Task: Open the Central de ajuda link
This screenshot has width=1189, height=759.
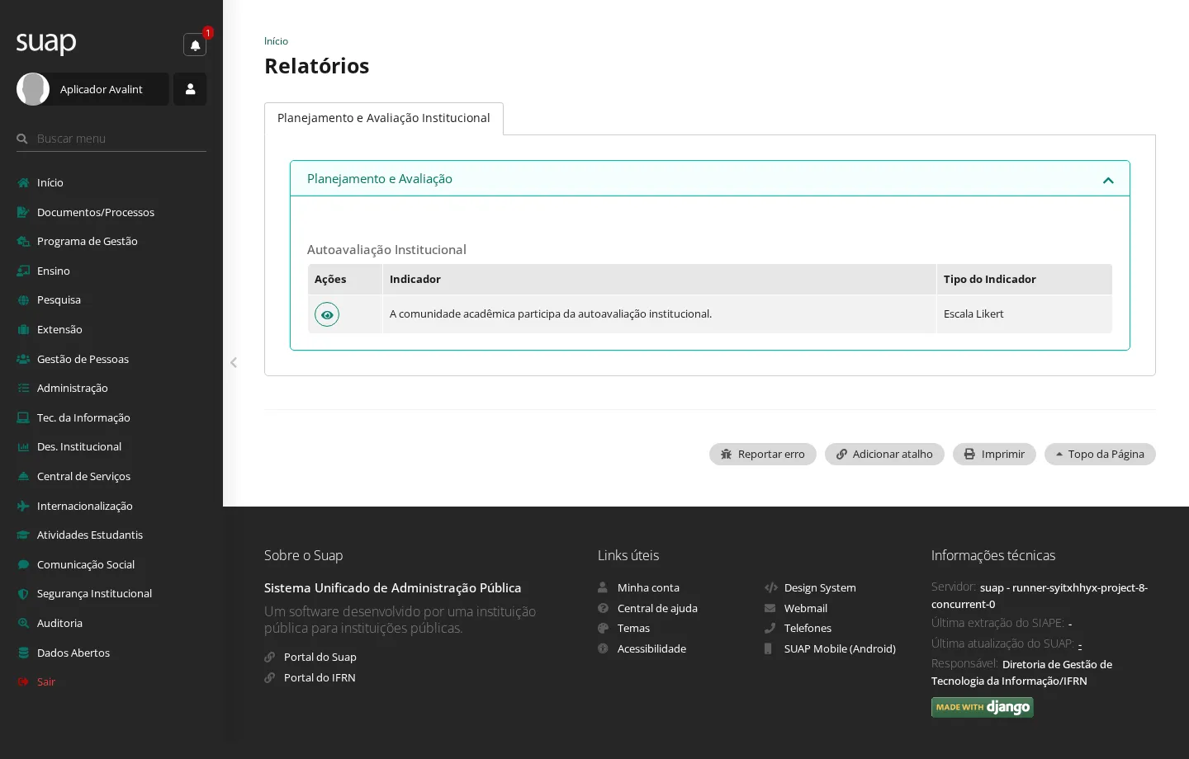Action: (x=657, y=608)
